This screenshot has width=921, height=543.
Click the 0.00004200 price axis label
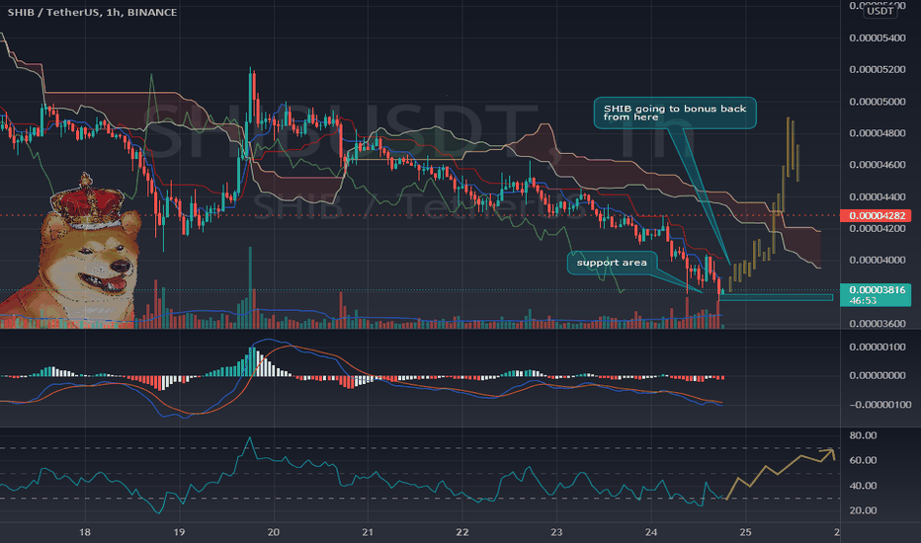877,228
